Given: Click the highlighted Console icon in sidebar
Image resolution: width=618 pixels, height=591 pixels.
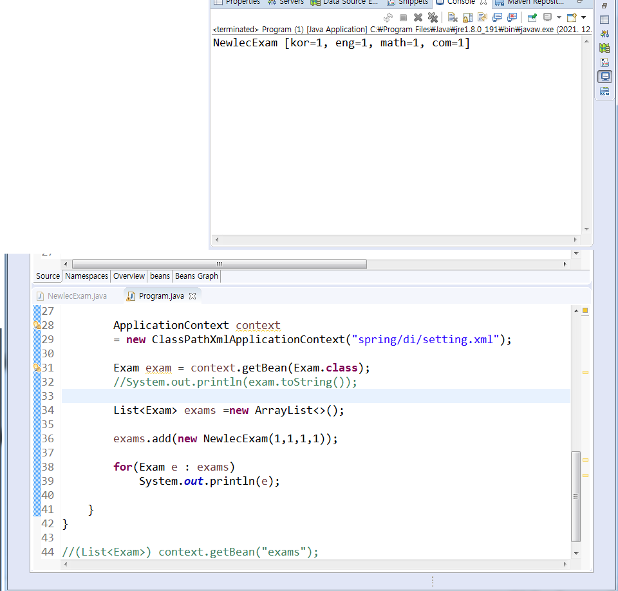Looking at the screenshot, I should [x=604, y=77].
